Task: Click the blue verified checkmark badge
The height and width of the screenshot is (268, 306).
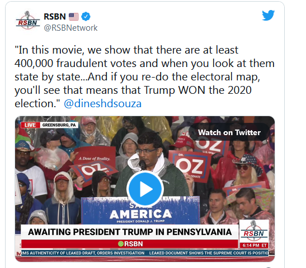Action: tap(86, 16)
